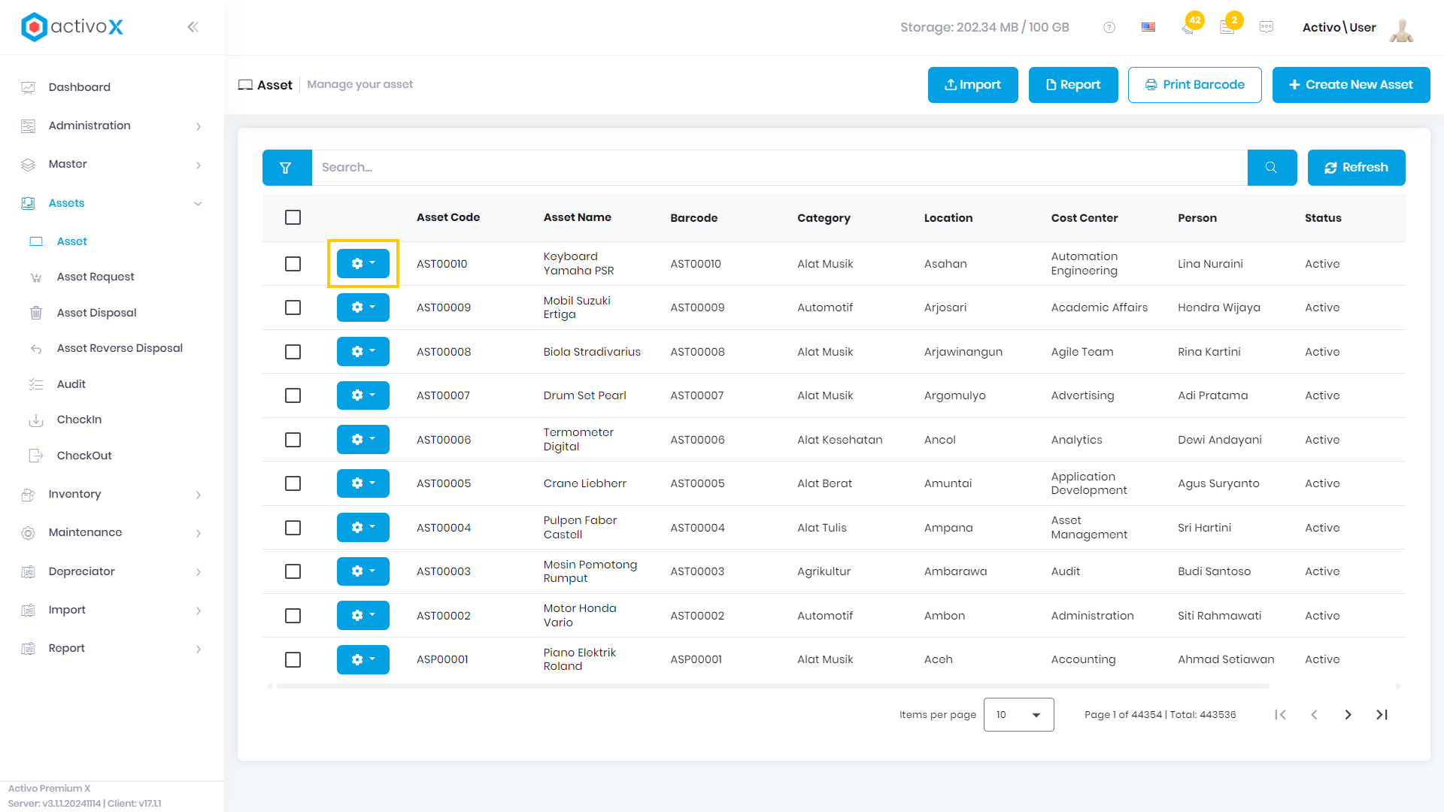Expand the Inventory menu

(112, 494)
